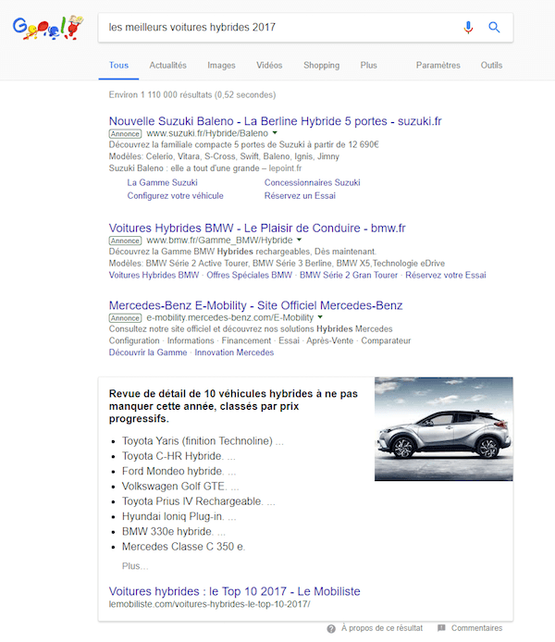
Task: Click the feedback flag icon beside Commentaires
Action: coord(441,628)
